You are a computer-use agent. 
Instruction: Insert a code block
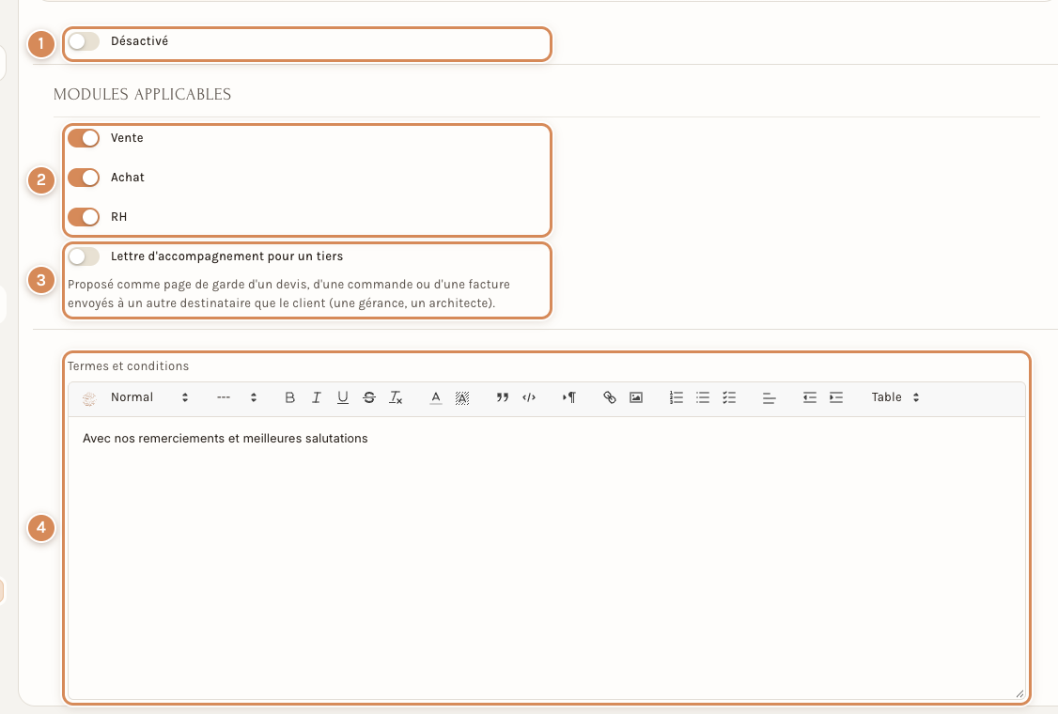click(529, 397)
